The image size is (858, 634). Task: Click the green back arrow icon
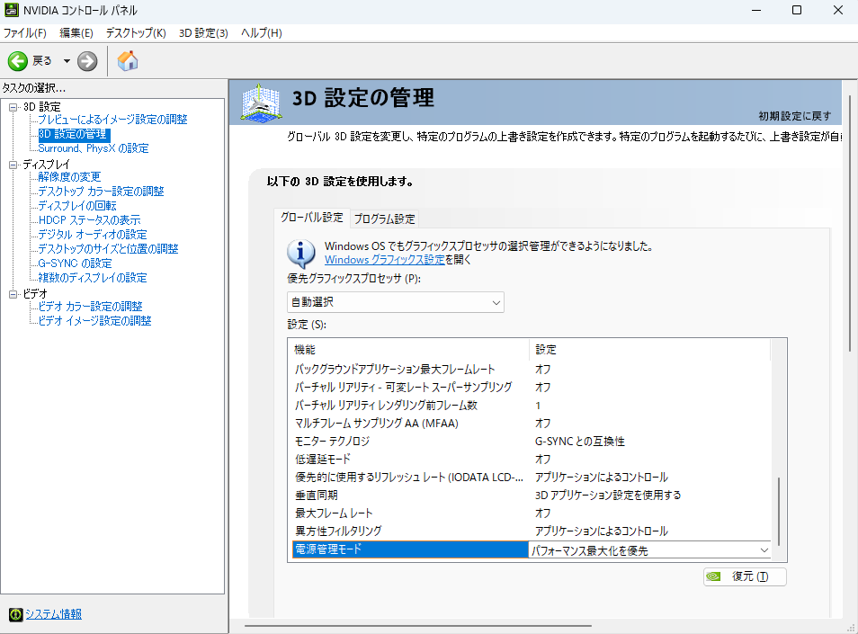point(17,61)
